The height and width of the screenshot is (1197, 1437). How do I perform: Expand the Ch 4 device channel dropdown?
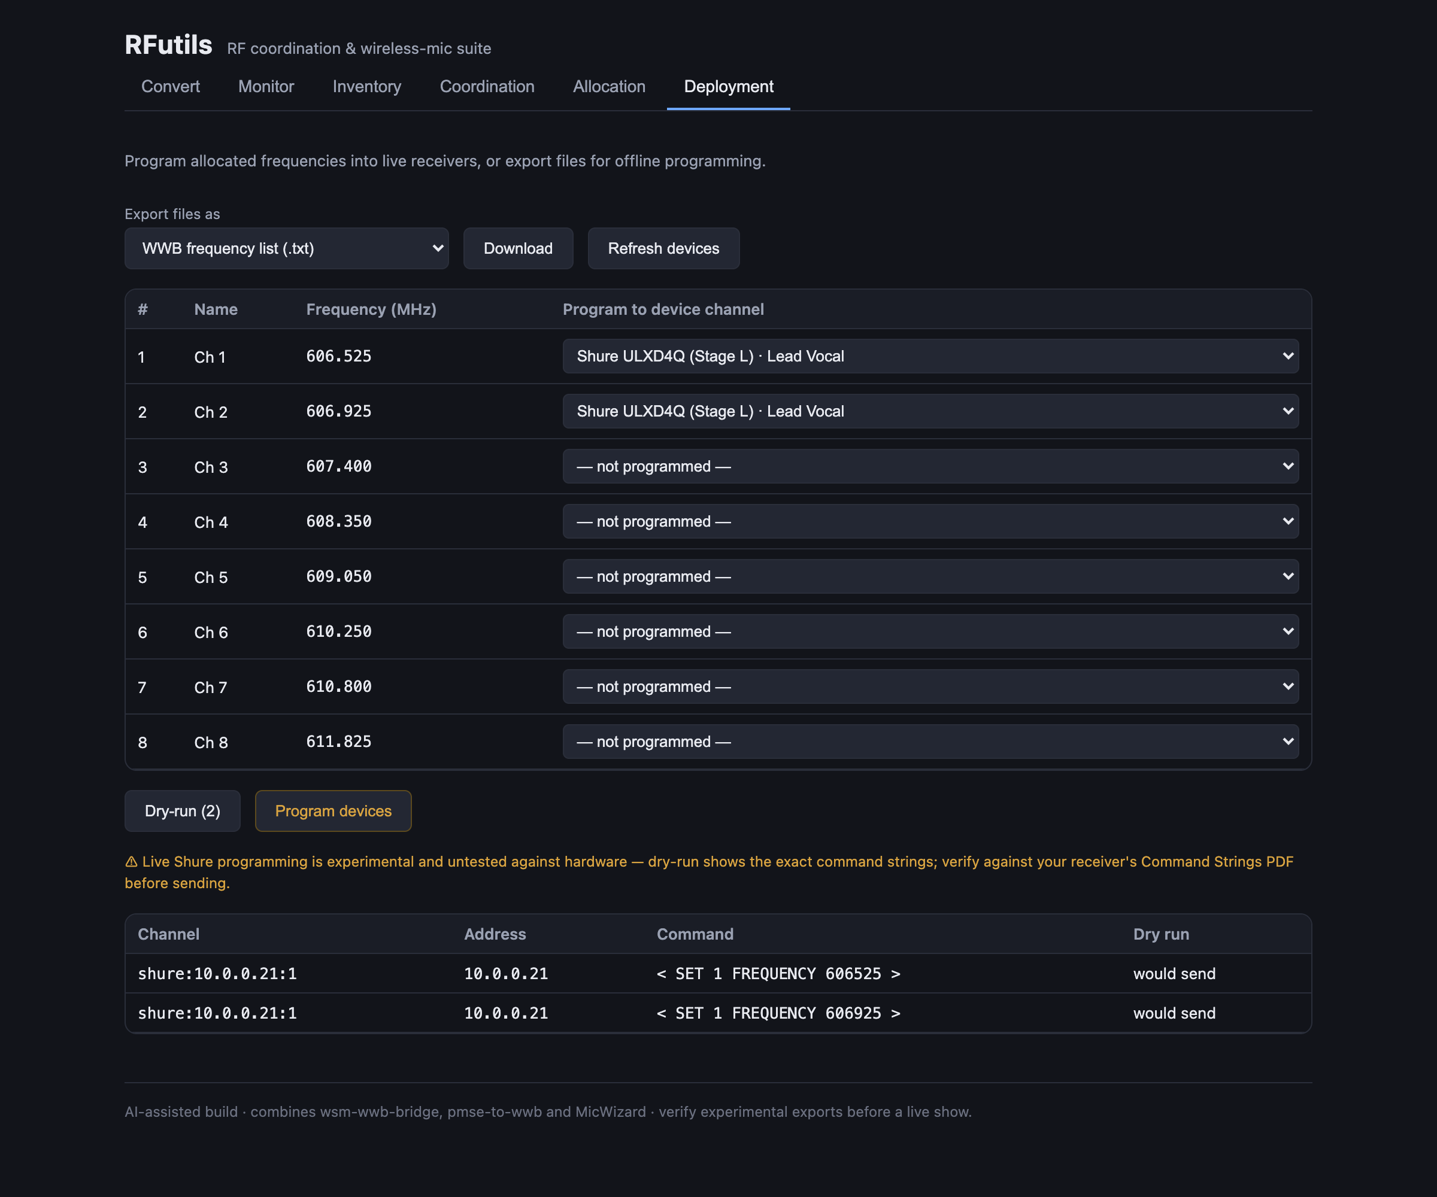point(930,521)
